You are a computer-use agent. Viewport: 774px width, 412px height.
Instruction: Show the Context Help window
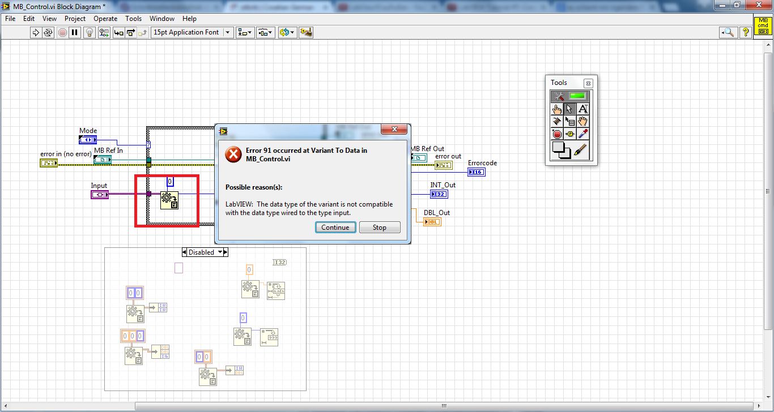746,32
